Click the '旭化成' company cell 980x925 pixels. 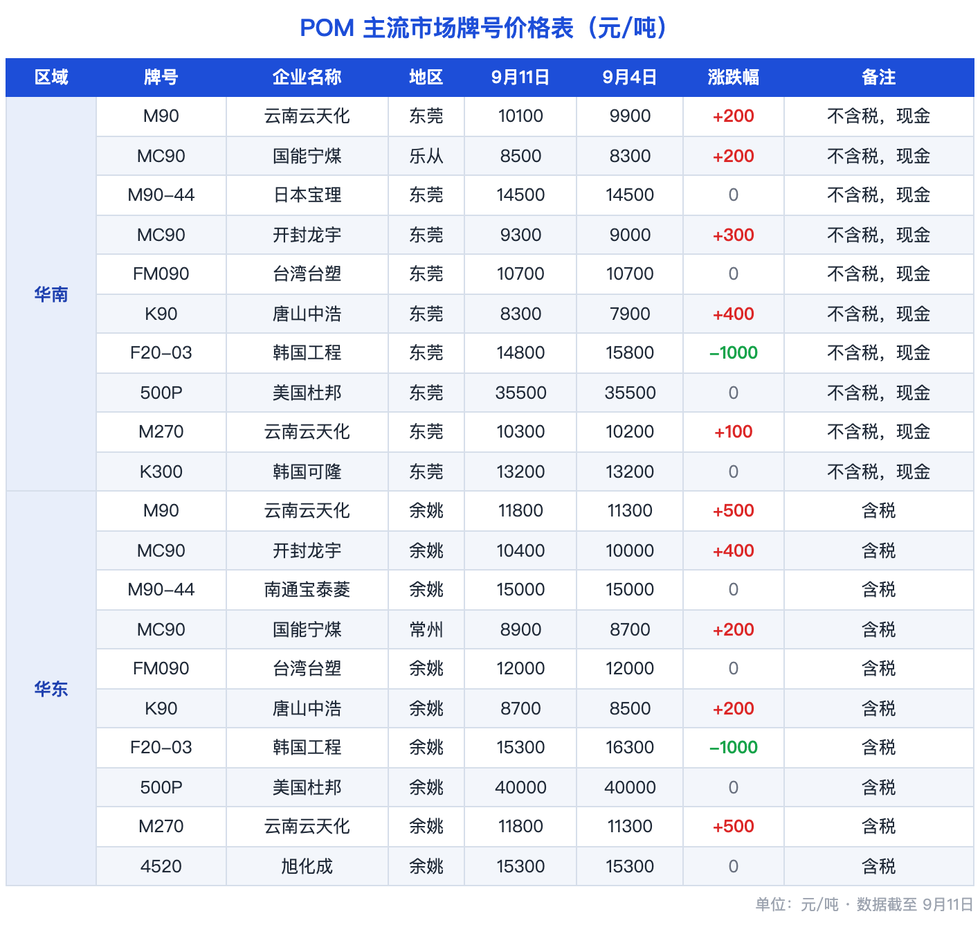pyautogui.click(x=307, y=866)
